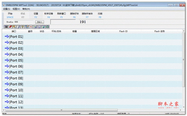Viewport: 187px width, 116px height.
Task: Click the USB icon of Port 07
Action: tap(7, 72)
